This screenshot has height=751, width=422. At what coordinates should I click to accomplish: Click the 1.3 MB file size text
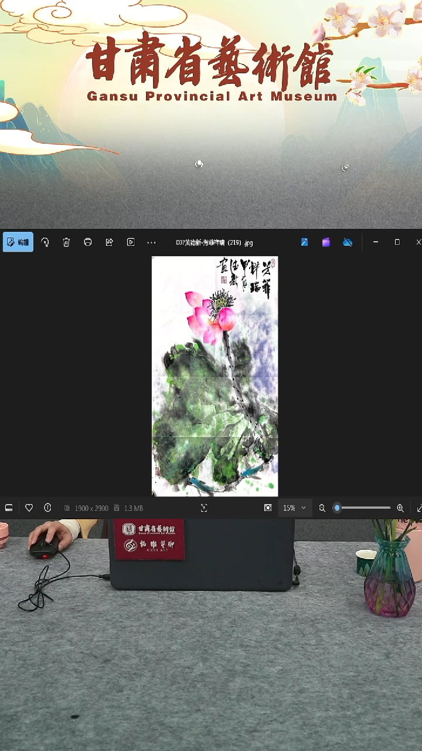coord(133,509)
